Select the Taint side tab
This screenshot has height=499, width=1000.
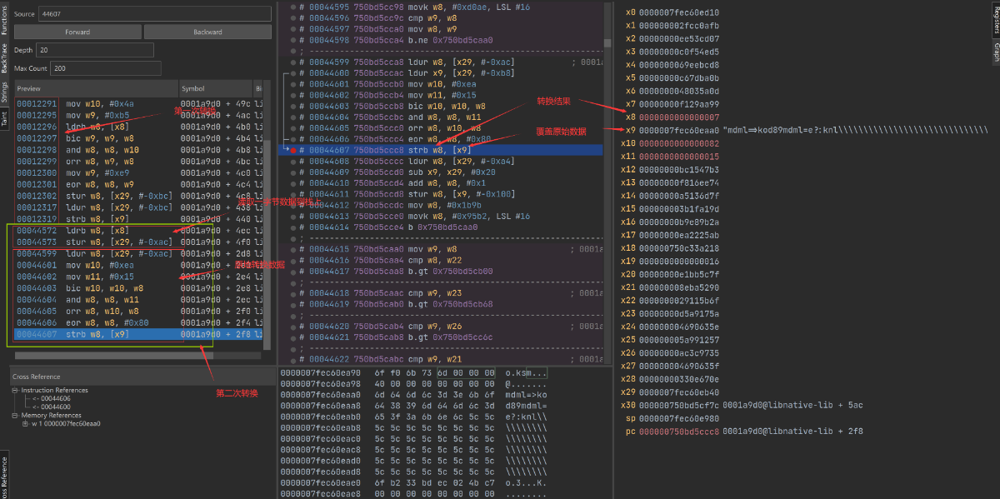tap(4, 121)
